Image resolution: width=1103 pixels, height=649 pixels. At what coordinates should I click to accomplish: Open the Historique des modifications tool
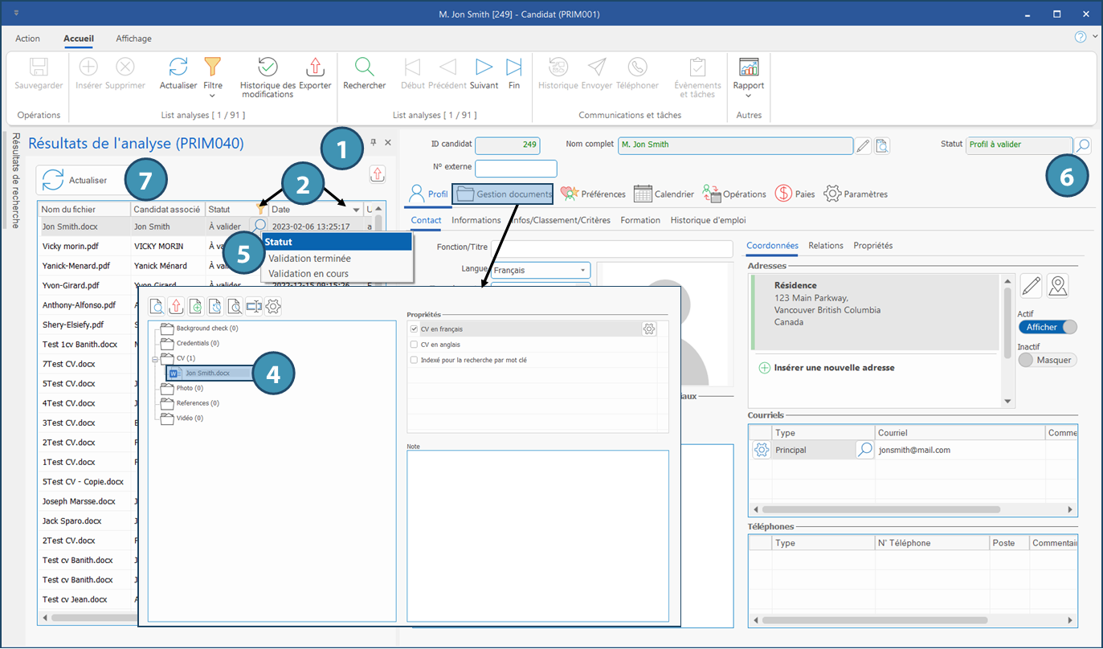268,67
